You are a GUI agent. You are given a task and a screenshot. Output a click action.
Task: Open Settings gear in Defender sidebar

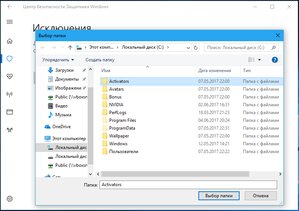[x=10, y=199]
